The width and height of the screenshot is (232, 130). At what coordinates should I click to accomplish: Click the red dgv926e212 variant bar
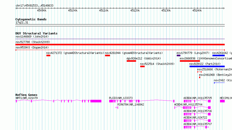coord(131,61)
